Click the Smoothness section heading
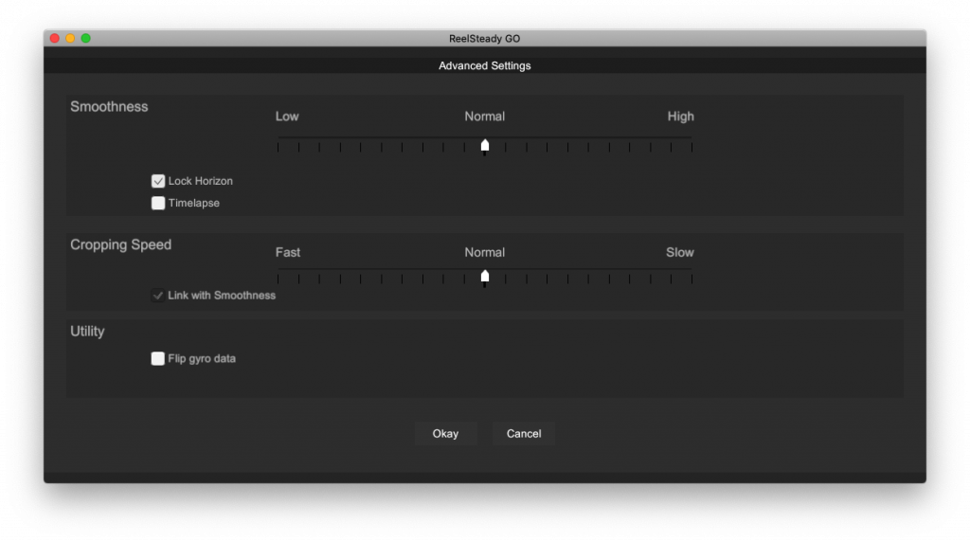 (109, 107)
